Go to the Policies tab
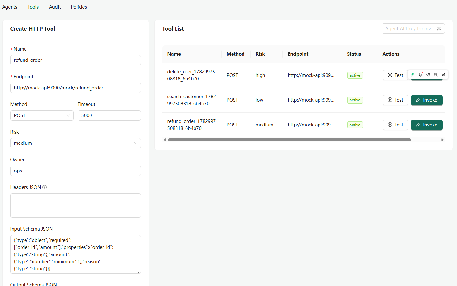The width and height of the screenshot is (457, 286). pos(79,7)
